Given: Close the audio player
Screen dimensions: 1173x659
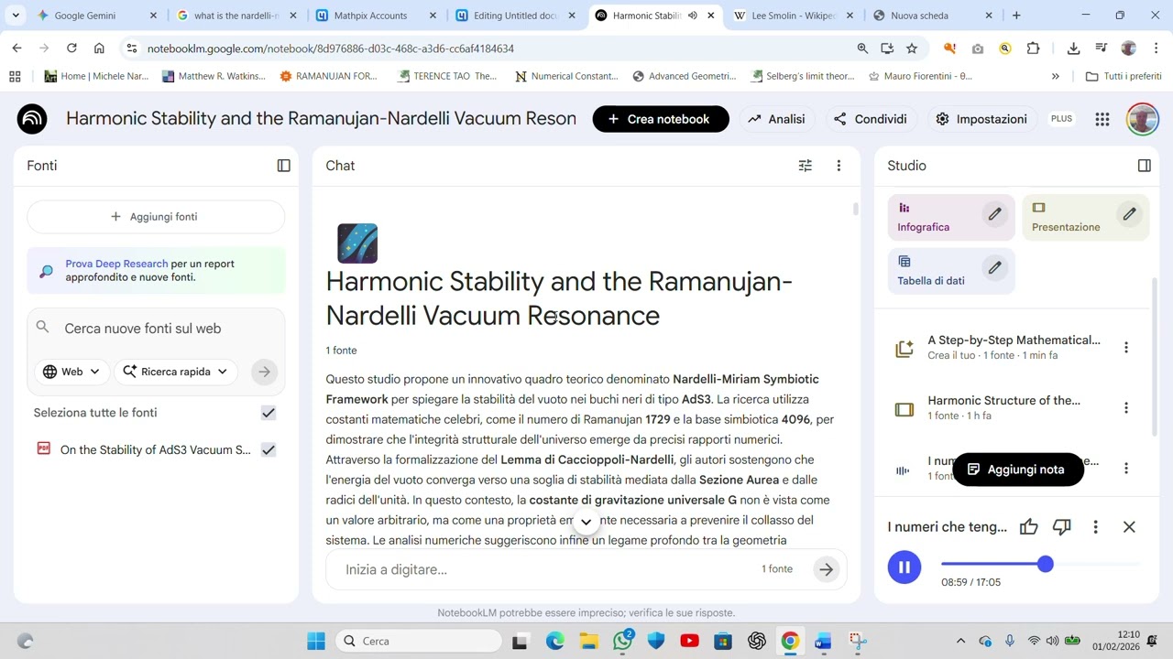Looking at the screenshot, I should [x=1129, y=527].
